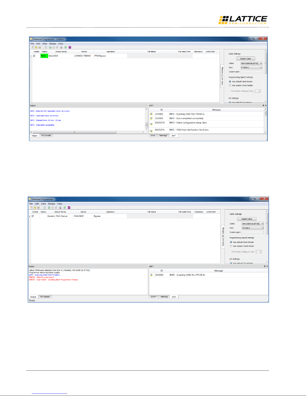Click Program (green down arrow) icon in lower window
Screen dimensions: 306x396
64,208
